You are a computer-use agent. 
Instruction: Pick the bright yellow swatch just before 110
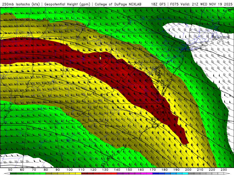(78, 174)
